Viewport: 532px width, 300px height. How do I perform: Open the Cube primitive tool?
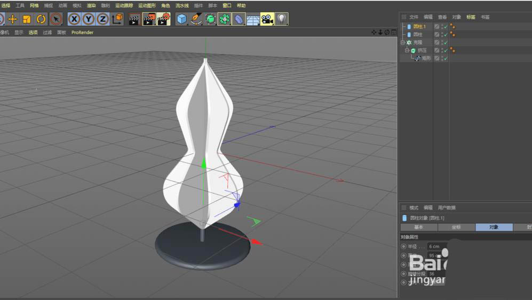[182, 19]
